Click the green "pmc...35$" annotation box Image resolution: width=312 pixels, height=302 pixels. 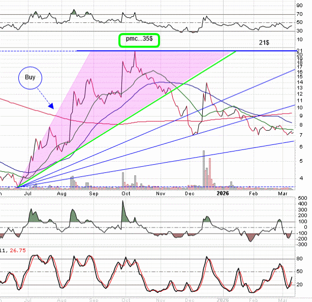(139, 41)
